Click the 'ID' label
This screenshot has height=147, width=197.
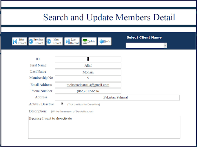coord(38,59)
